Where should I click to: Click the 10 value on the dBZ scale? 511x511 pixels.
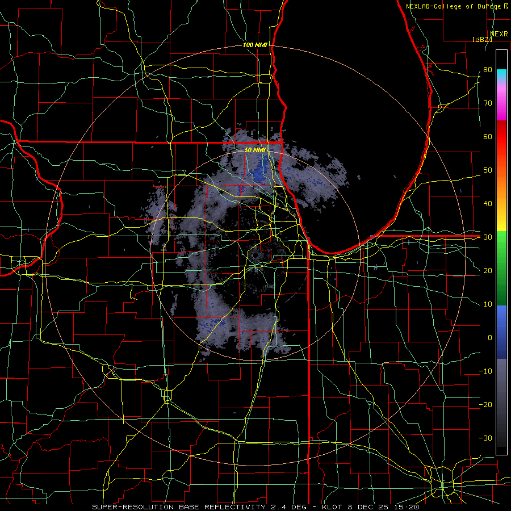(x=488, y=304)
